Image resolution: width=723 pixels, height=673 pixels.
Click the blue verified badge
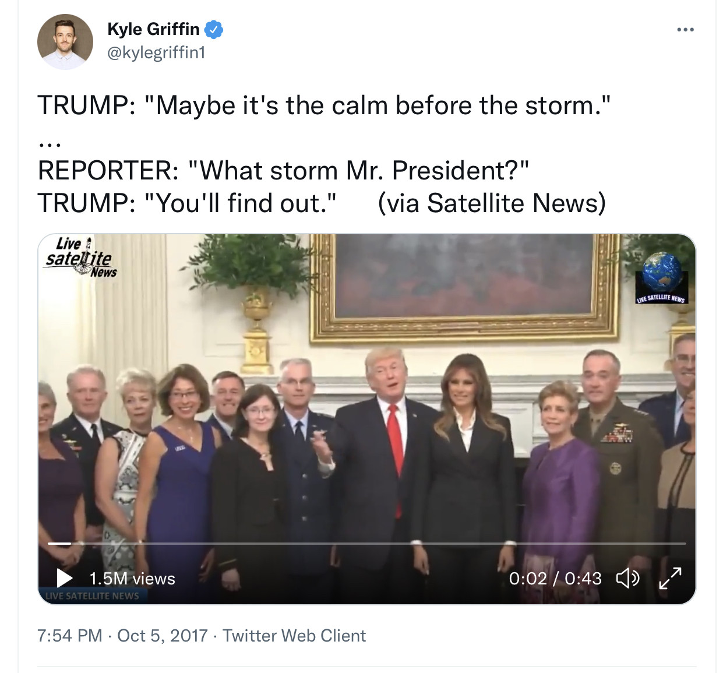point(213,29)
